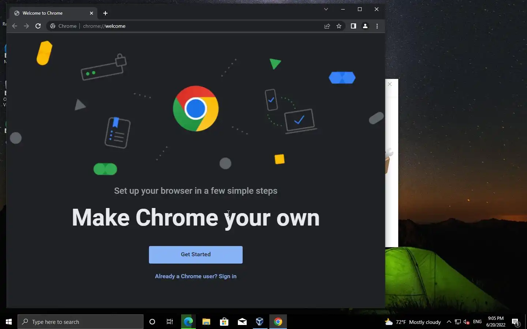Close the white window behind Chrome
Viewport: 527px width, 329px height.
[x=390, y=84]
